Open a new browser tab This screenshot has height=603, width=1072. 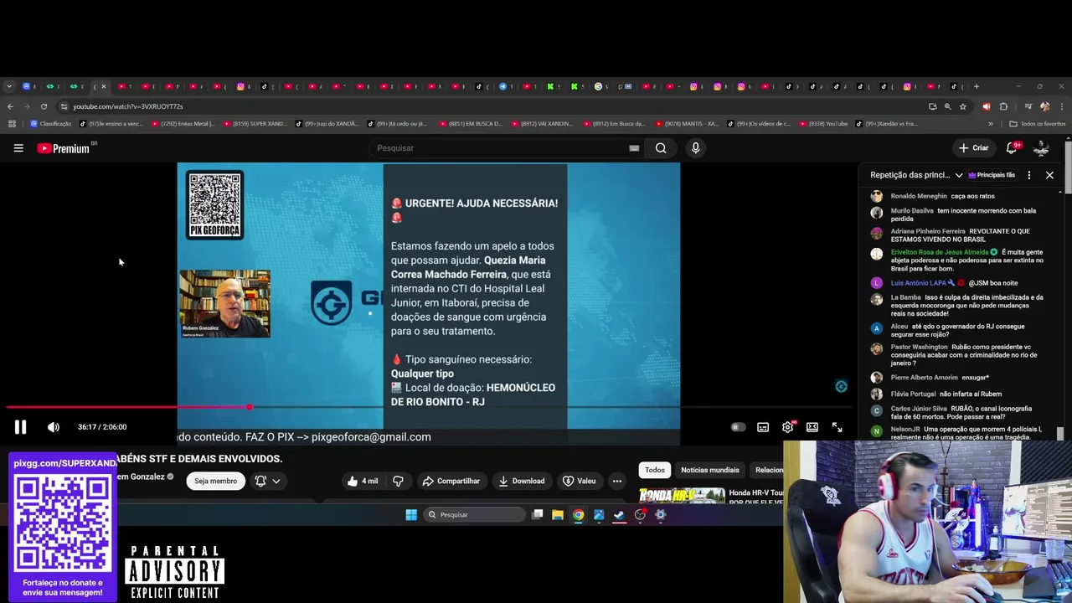tap(977, 86)
